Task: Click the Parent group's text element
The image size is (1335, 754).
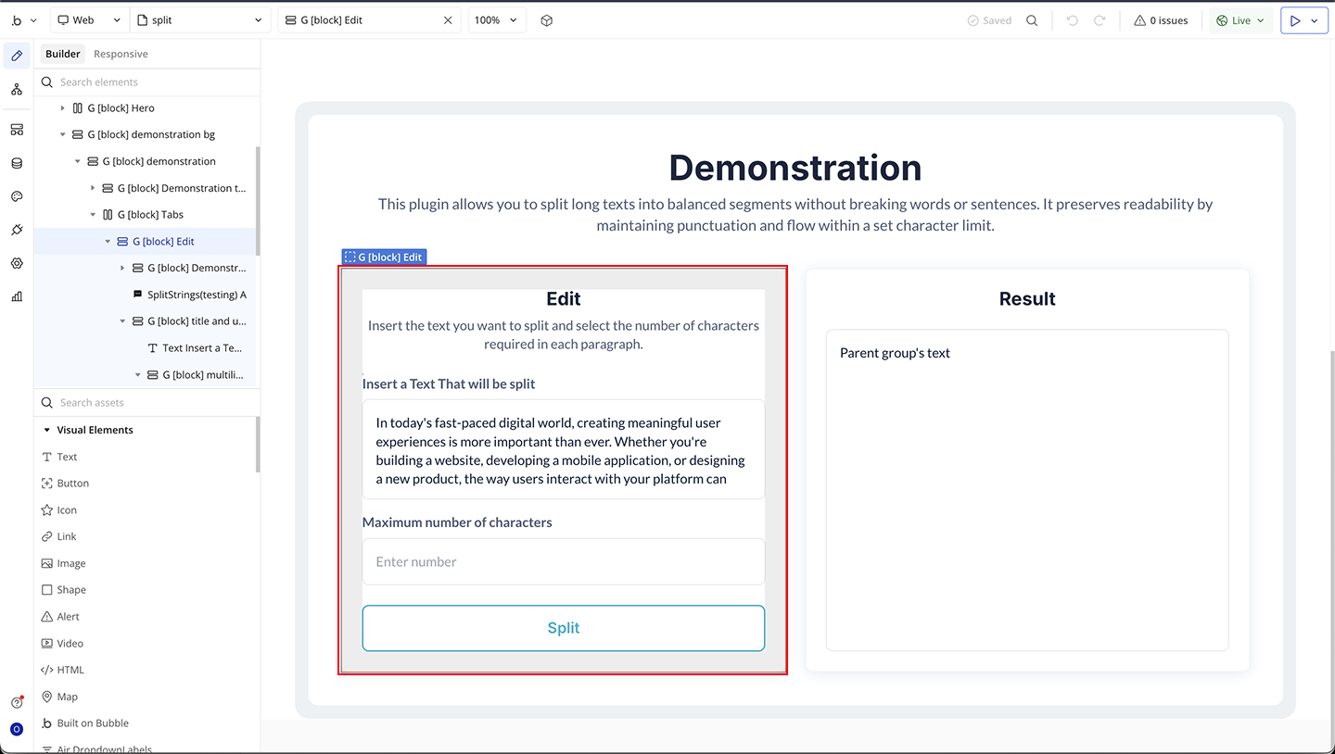Action: 895,353
